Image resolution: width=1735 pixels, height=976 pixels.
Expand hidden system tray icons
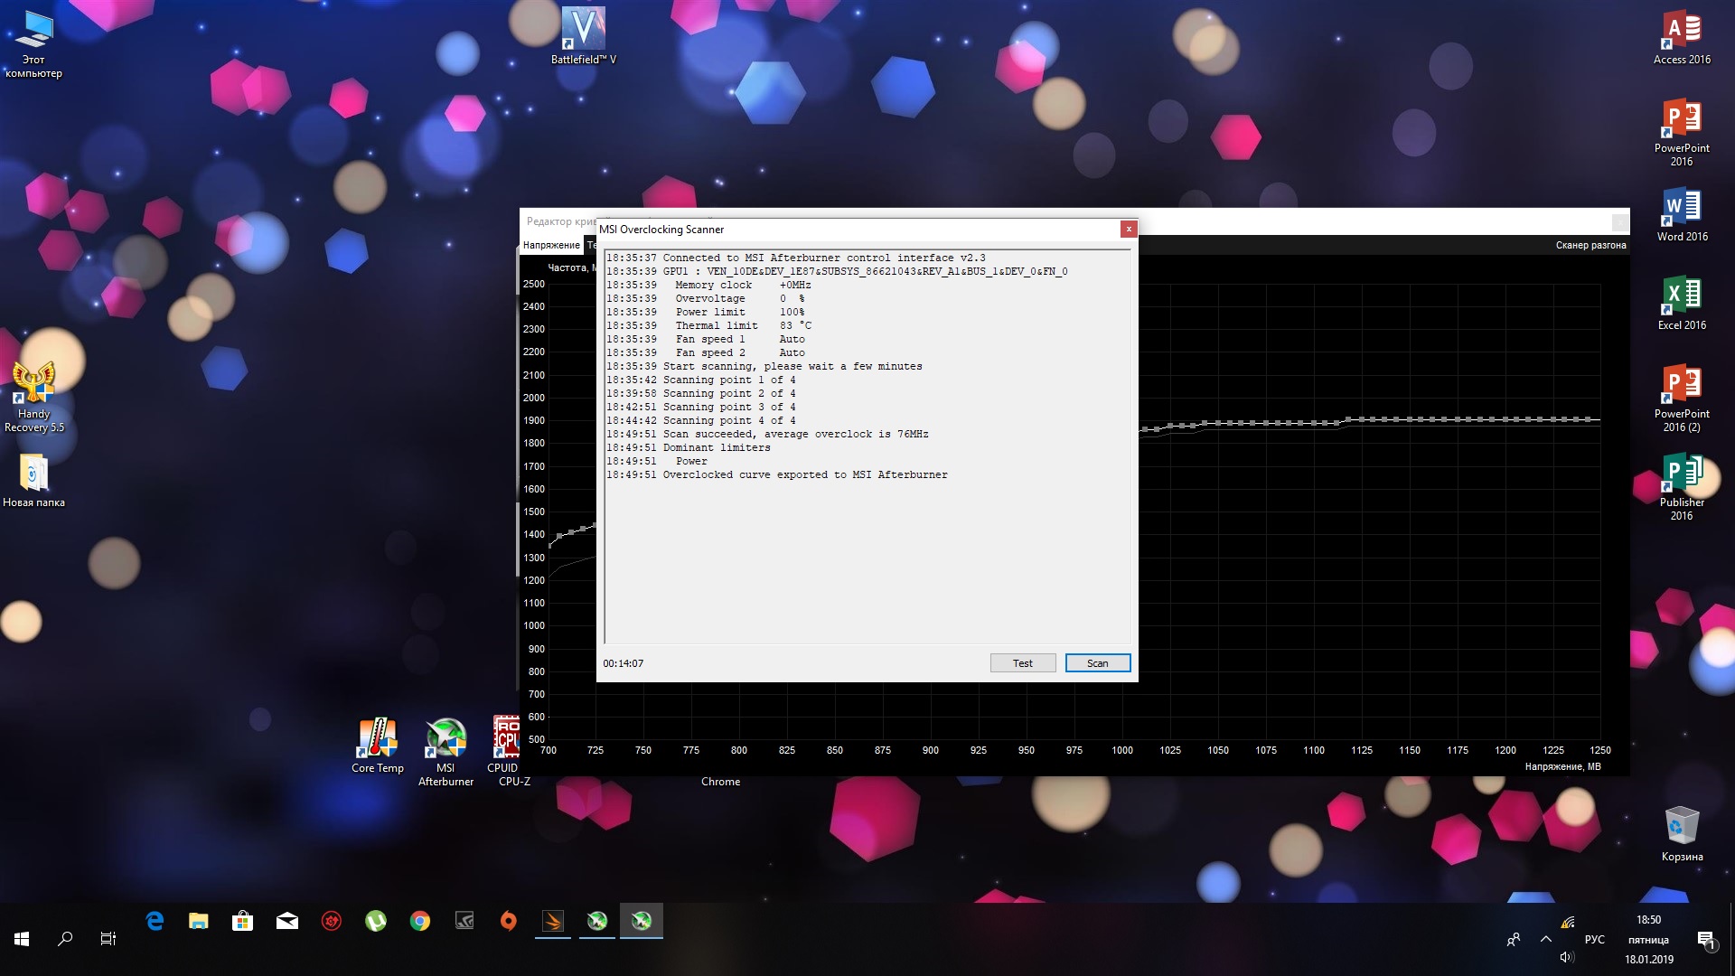tap(1546, 940)
